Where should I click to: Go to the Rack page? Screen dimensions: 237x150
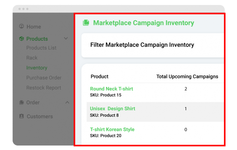pyautogui.click(x=32, y=58)
